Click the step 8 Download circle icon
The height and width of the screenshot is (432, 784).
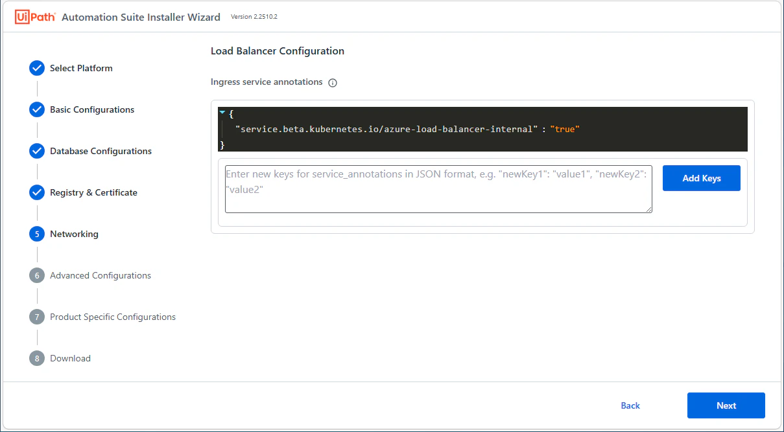(37, 358)
